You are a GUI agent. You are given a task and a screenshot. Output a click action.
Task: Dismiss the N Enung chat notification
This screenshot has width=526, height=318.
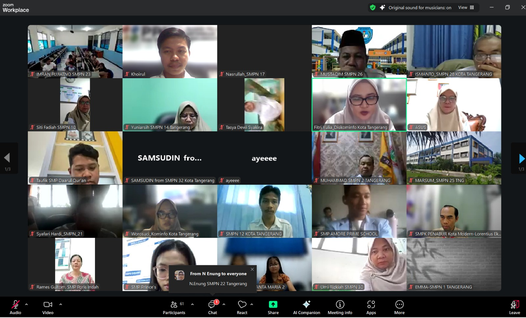pyautogui.click(x=252, y=269)
